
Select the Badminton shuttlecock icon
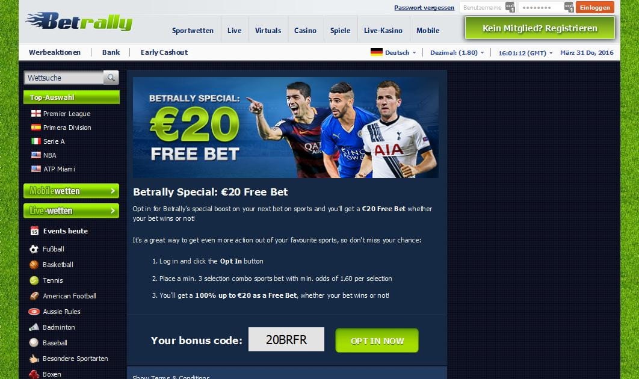(x=34, y=327)
